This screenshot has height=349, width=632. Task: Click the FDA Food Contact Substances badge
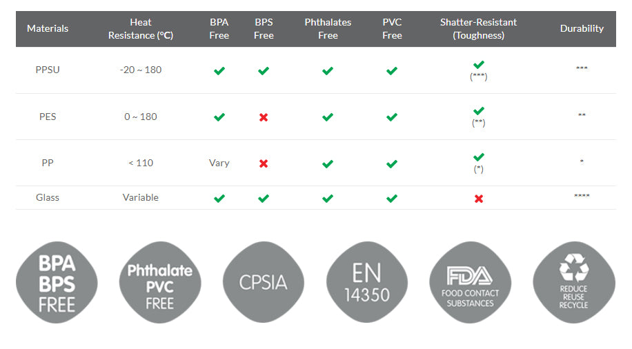pyautogui.click(x=471, y=283)
